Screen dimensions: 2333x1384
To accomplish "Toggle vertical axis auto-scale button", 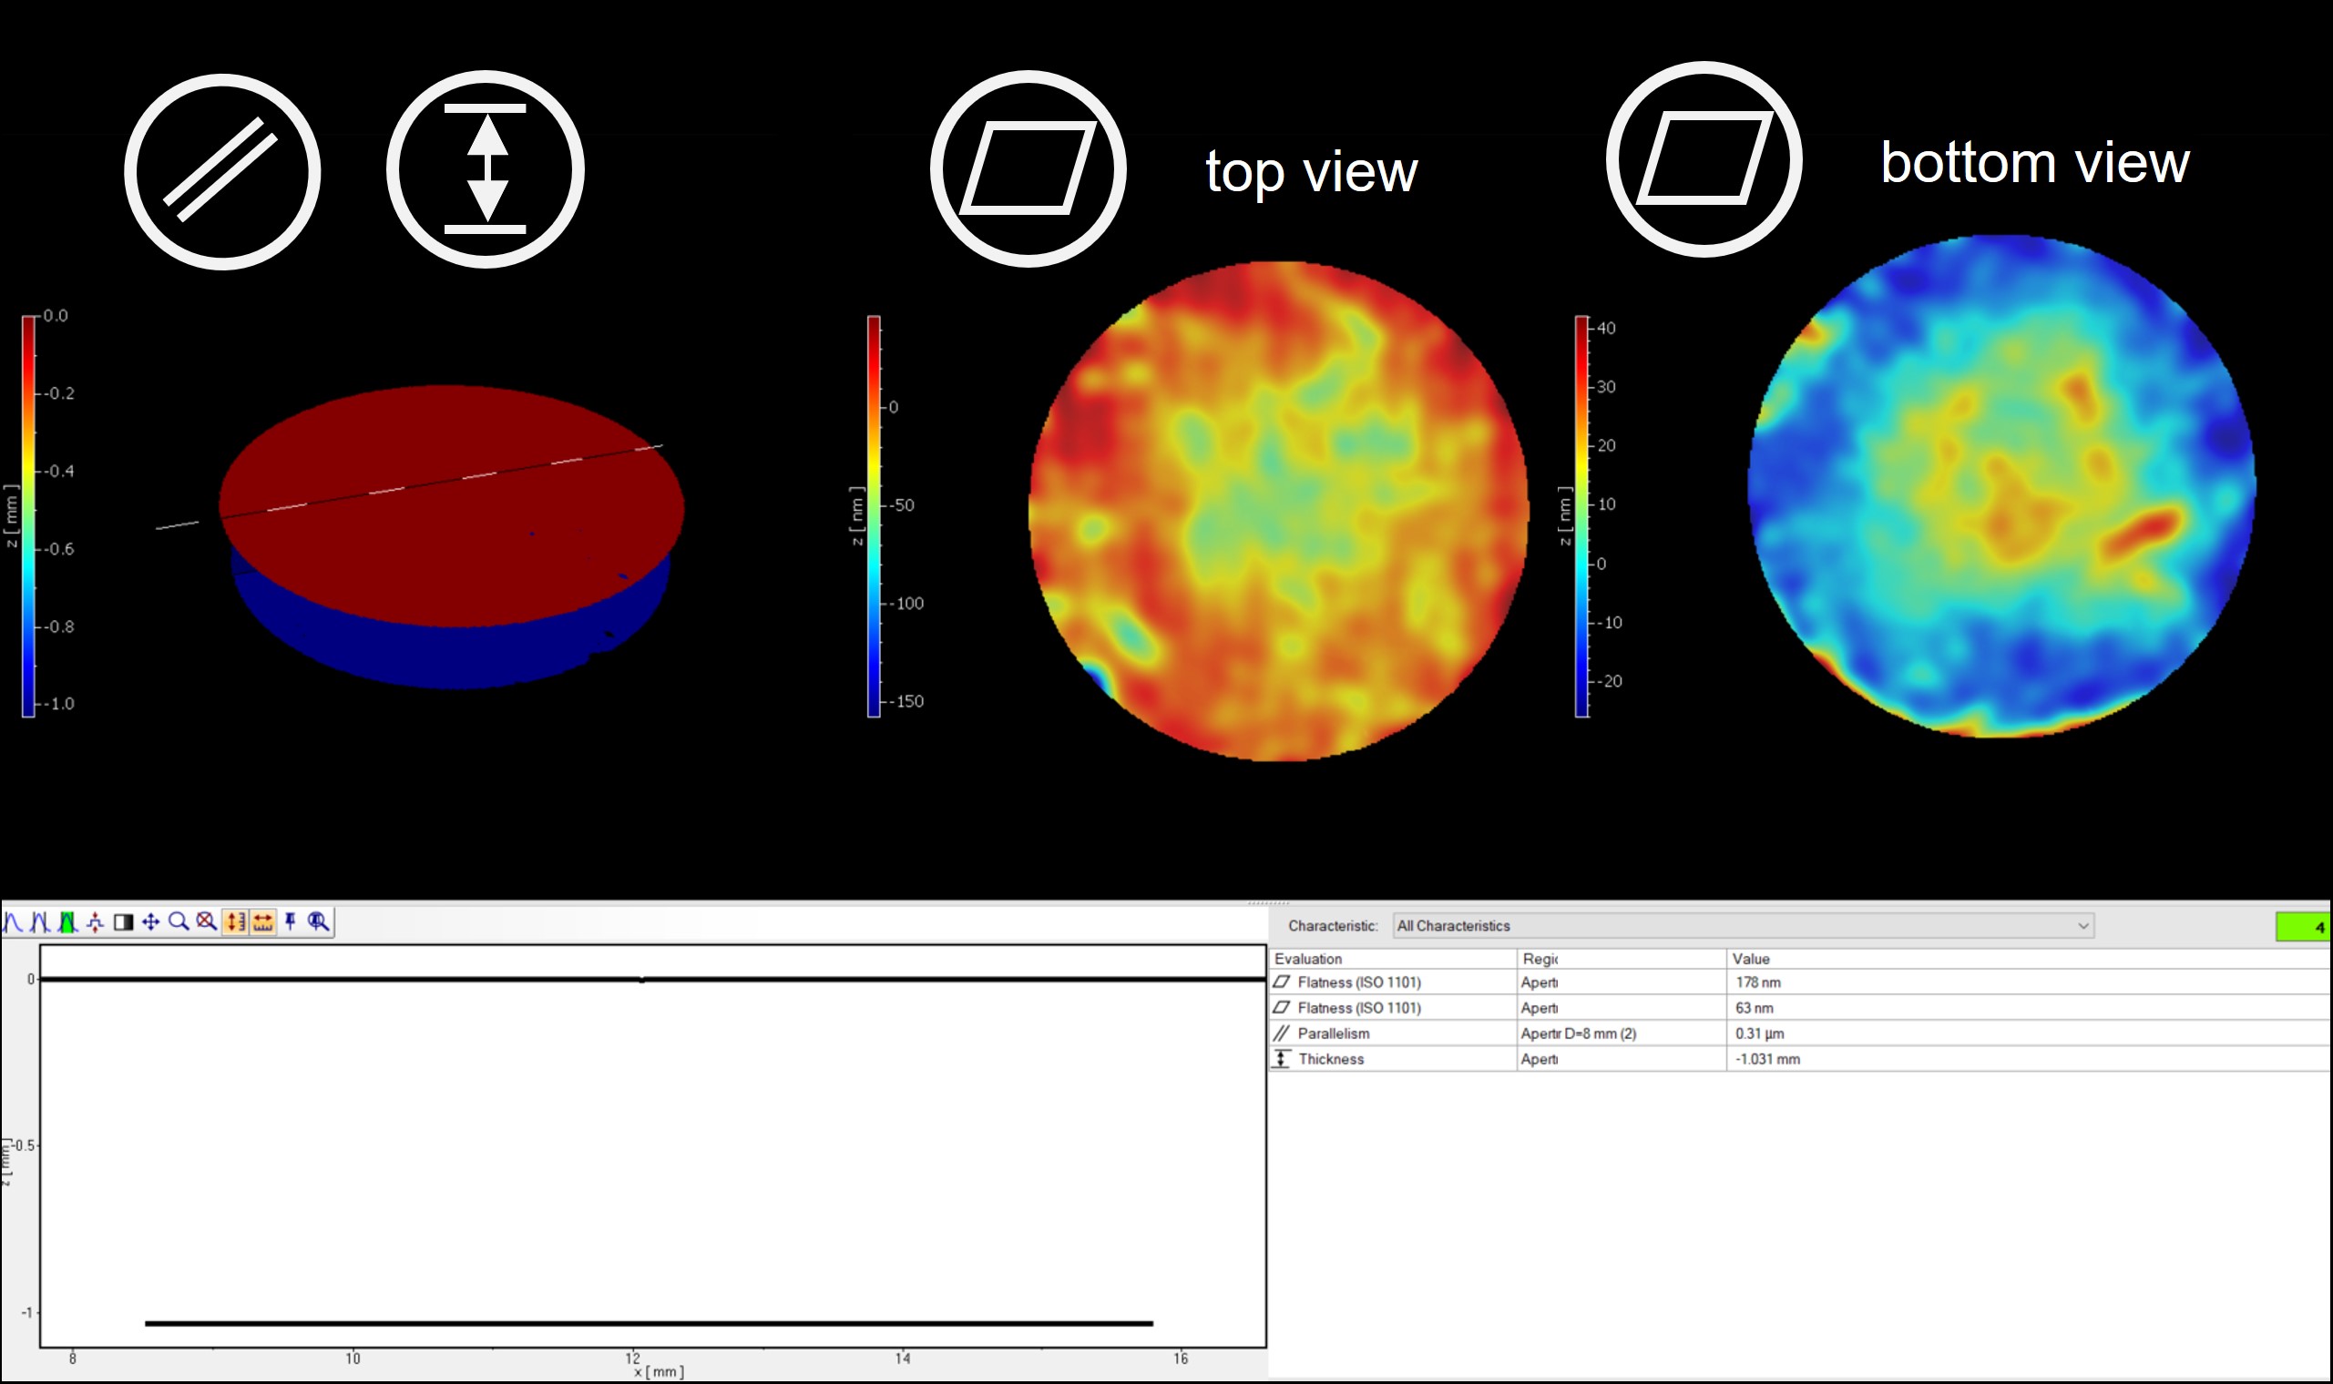I will point(235,922).
